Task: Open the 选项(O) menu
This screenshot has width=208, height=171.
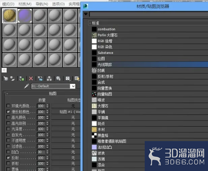Action: [58, 4]
